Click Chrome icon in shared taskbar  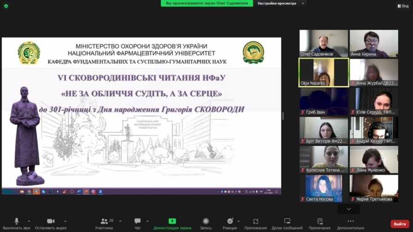(29, 192)
